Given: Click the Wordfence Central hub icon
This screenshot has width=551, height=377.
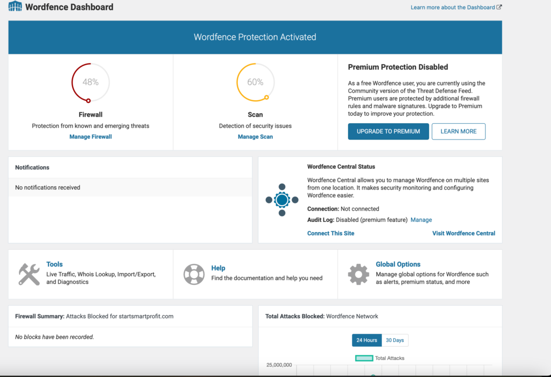Looking at the screenshot, I should point(281,200).
